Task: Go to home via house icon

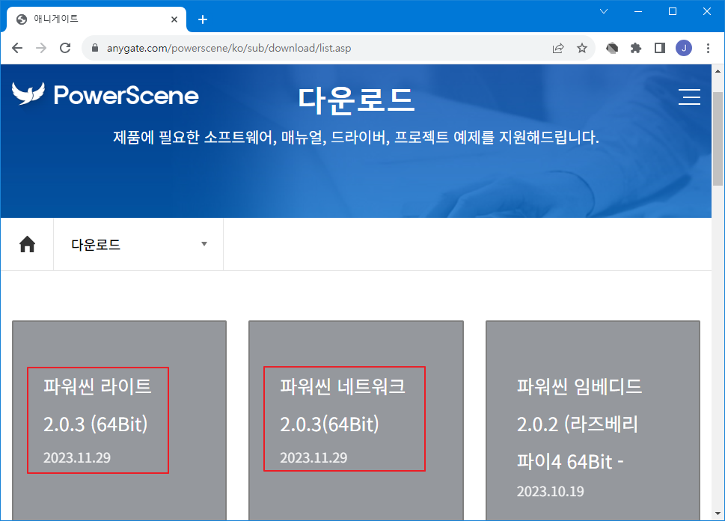Action: (x=27, y=244)
